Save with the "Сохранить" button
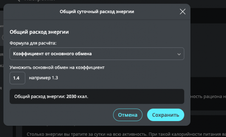226x137 pixels. 166,115
